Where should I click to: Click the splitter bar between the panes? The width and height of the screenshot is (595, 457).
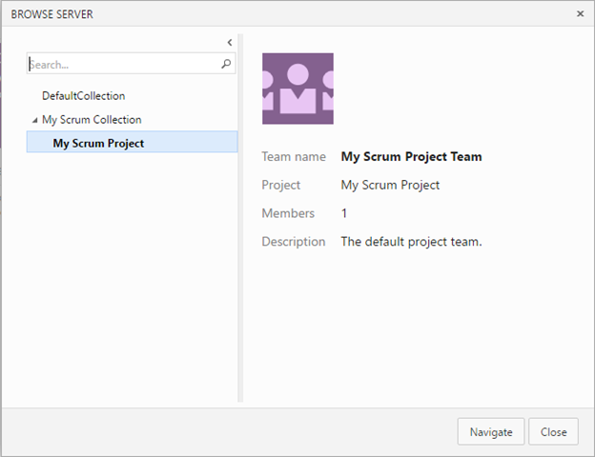pyautogui.click(x=241, y=219)
